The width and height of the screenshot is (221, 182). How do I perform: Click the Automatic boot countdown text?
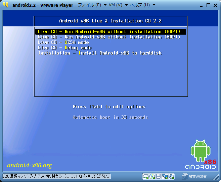pos(110,117)
